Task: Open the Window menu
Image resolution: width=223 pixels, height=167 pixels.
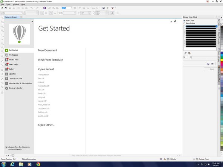Action: click(16, 5)
